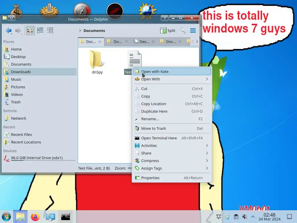The width and height of the screenshot is (297, 223).
Task: Expand the Assign Tags submenu
Action: [172, 168]
